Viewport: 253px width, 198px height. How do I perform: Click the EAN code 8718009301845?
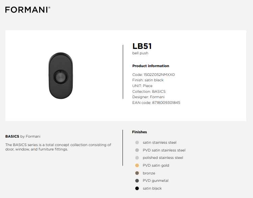tap(166, 103)
